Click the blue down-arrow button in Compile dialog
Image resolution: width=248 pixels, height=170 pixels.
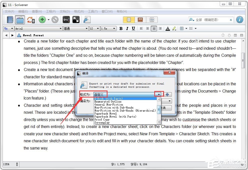[x=168, y=94]
